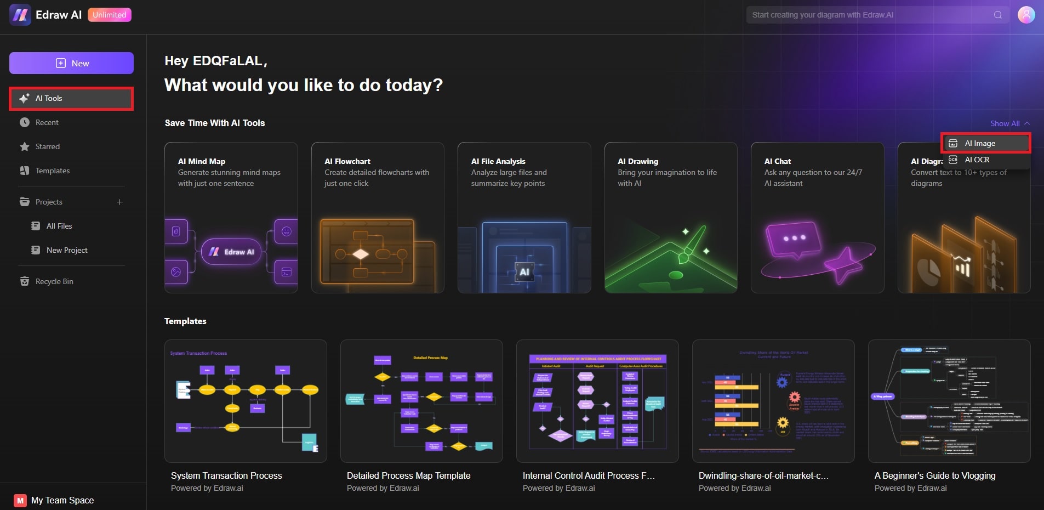The width and height of the screenshot is (1044, 510).
Task: Open the AI Drawing card
Action: [x=671, y=218]
